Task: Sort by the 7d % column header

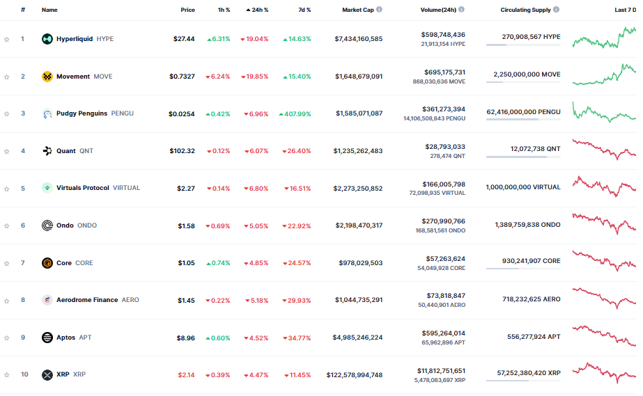Action: pos(304,10)
